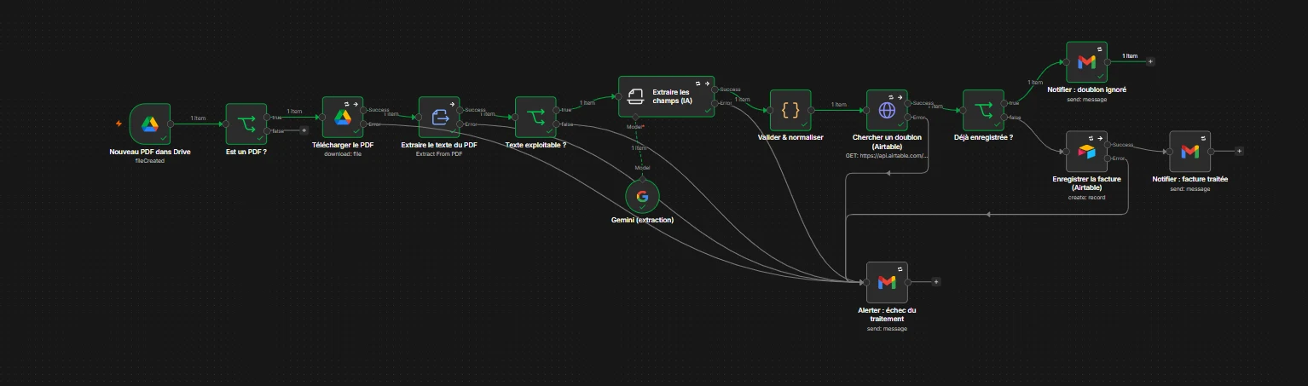Viewport: 1308px width, 386px height.
Task: Click the Valider & normaliser label
Action: click(x=790, y=138)
